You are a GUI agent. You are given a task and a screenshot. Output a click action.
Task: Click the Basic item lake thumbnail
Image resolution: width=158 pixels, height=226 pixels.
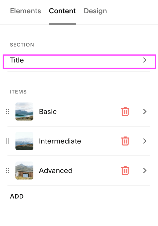[24, 111]
